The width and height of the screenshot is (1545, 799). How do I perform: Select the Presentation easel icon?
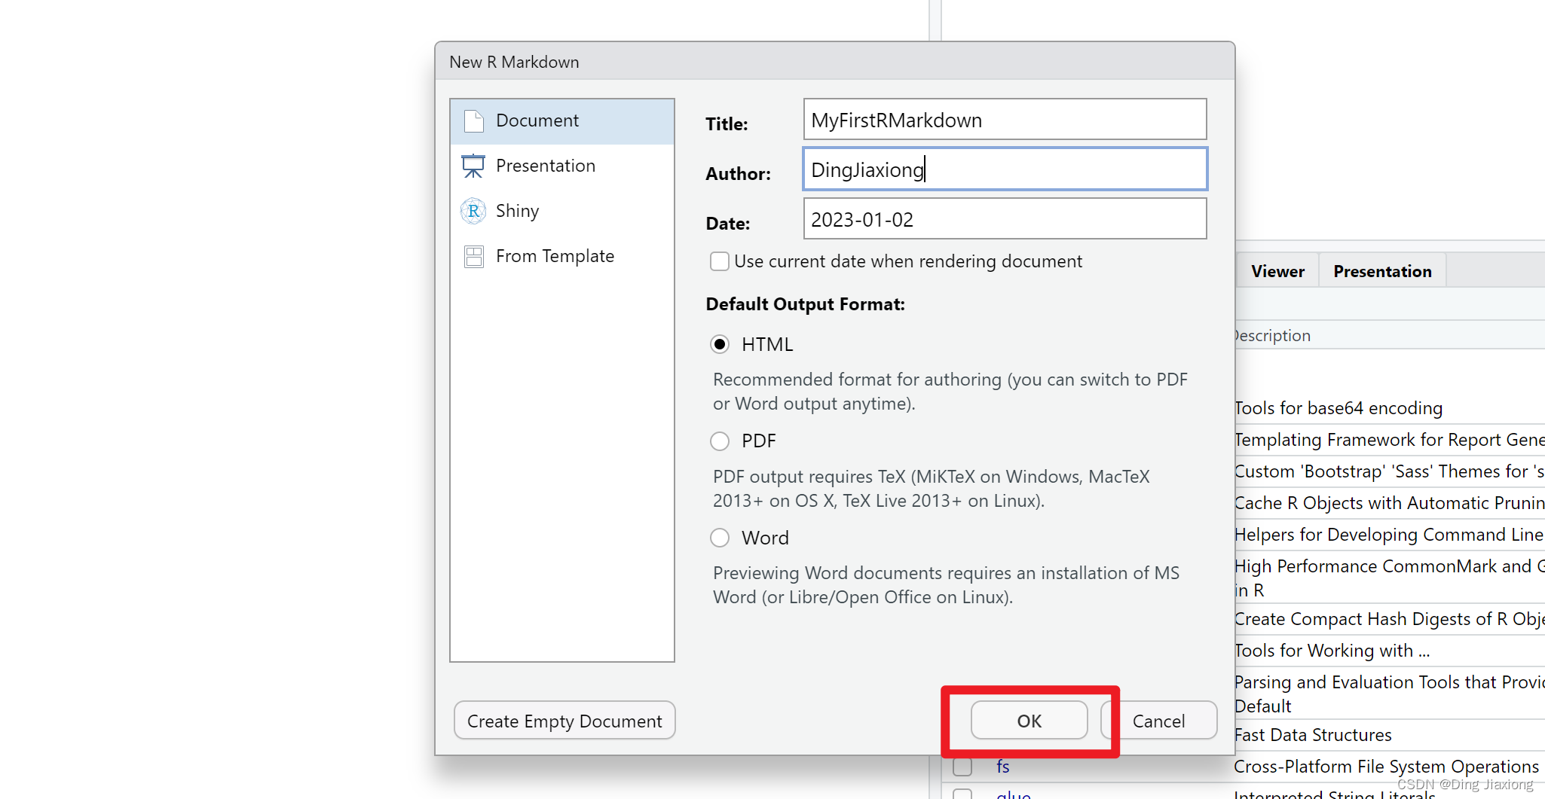473,166
